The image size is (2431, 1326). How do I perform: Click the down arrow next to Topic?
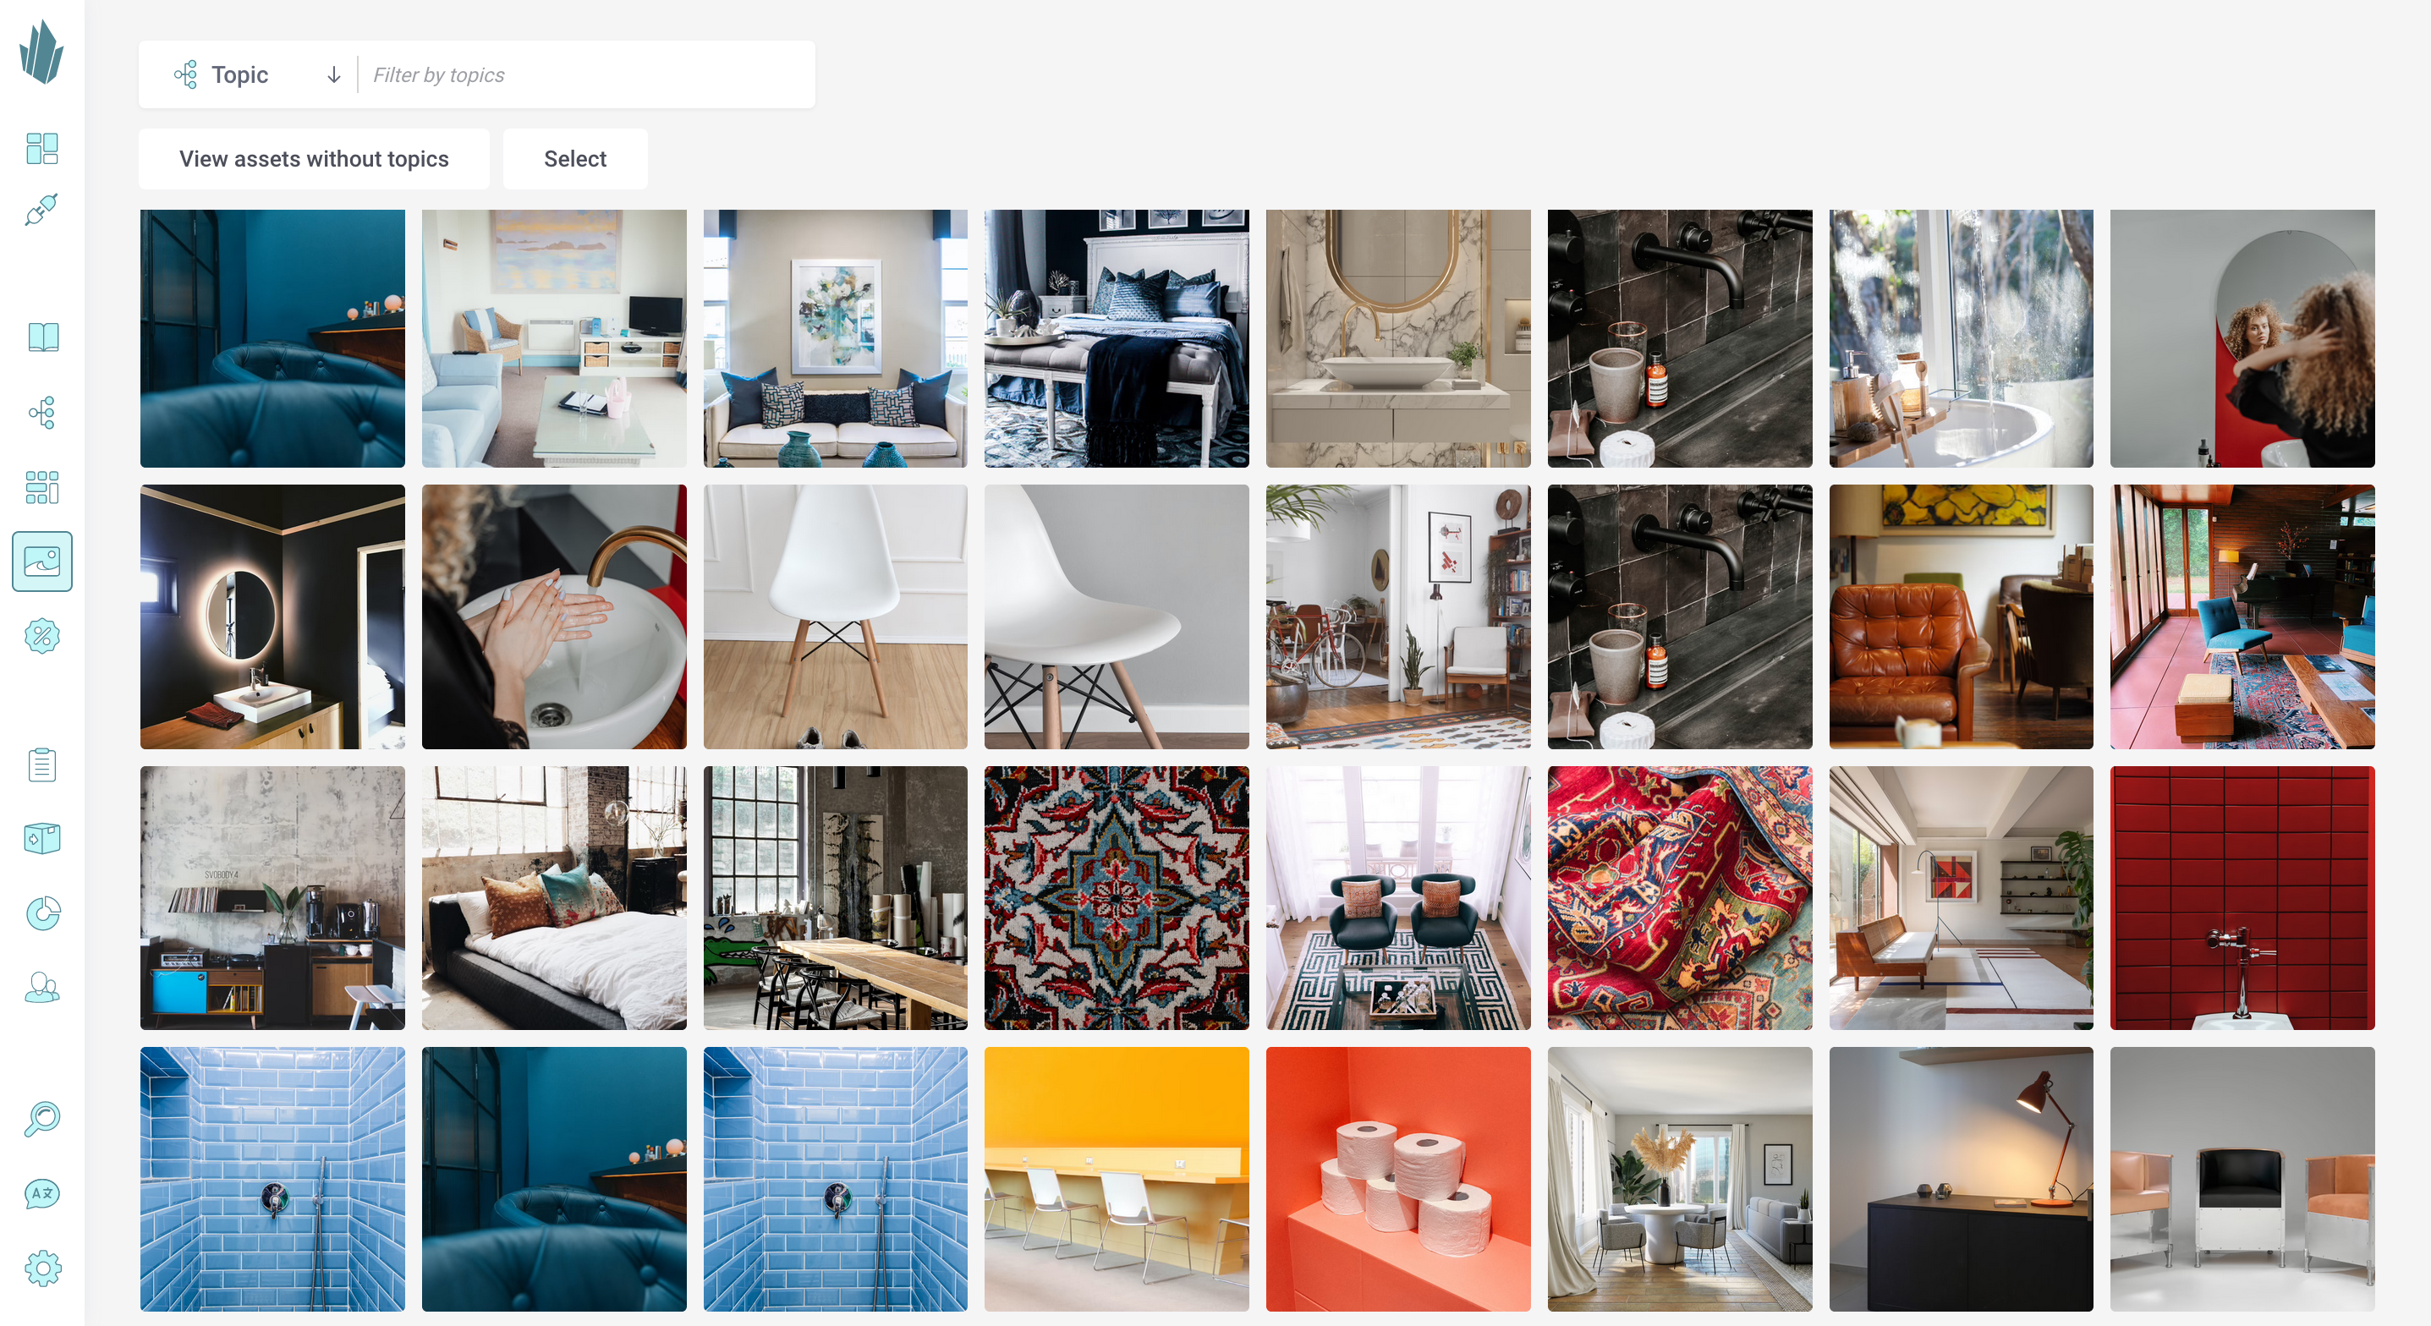[332, 75]
